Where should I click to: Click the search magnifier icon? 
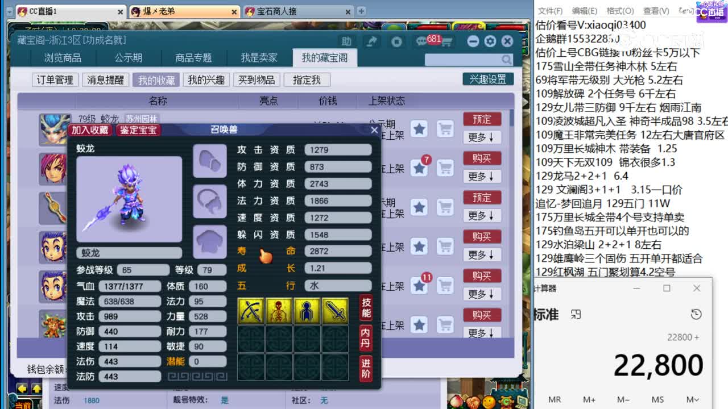coord(506,59)
